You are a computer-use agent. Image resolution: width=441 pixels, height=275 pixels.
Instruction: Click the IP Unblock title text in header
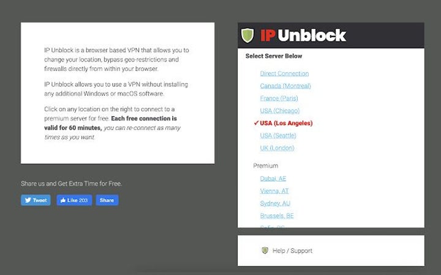point(303,35)
